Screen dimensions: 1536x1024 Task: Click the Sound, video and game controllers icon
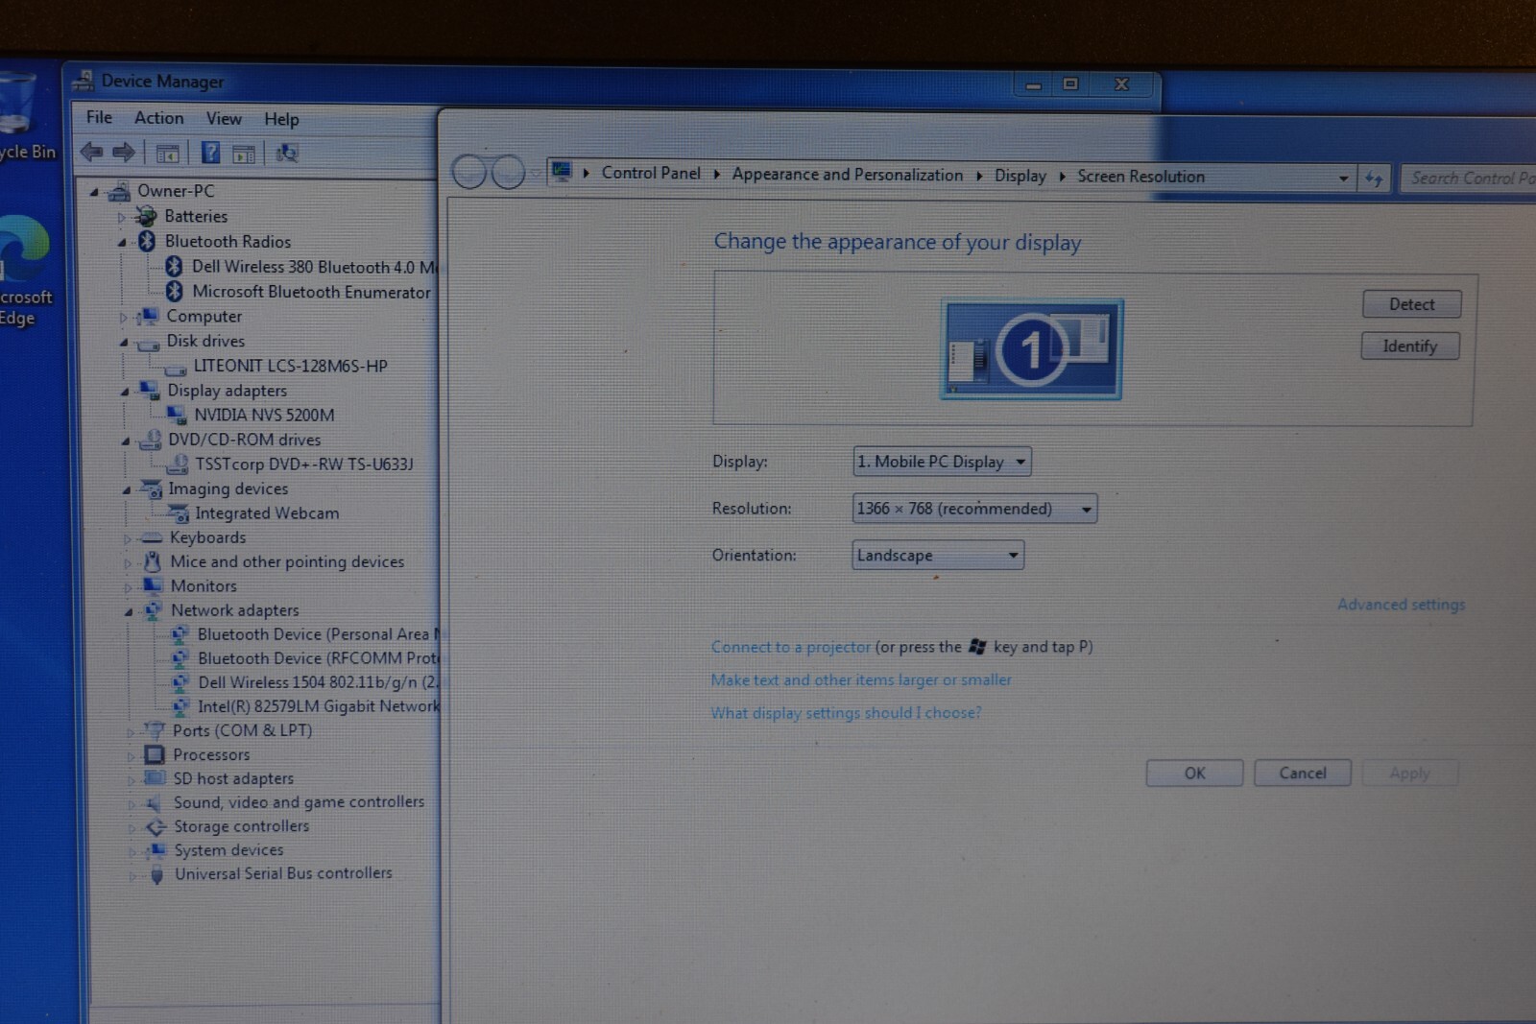tap(154, 802)
